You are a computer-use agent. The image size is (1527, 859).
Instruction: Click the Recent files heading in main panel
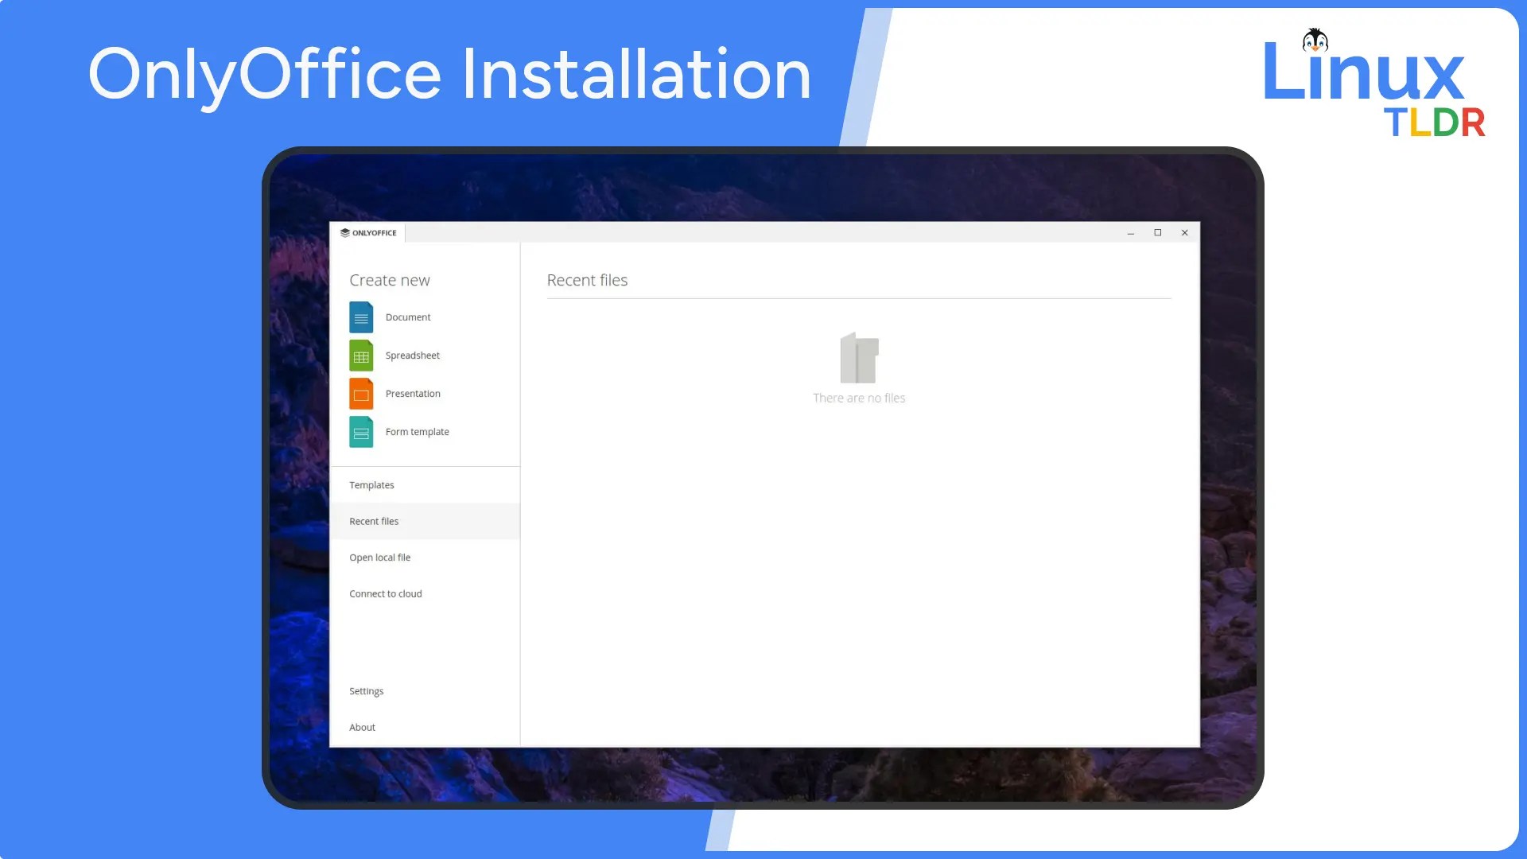[587, 280]
